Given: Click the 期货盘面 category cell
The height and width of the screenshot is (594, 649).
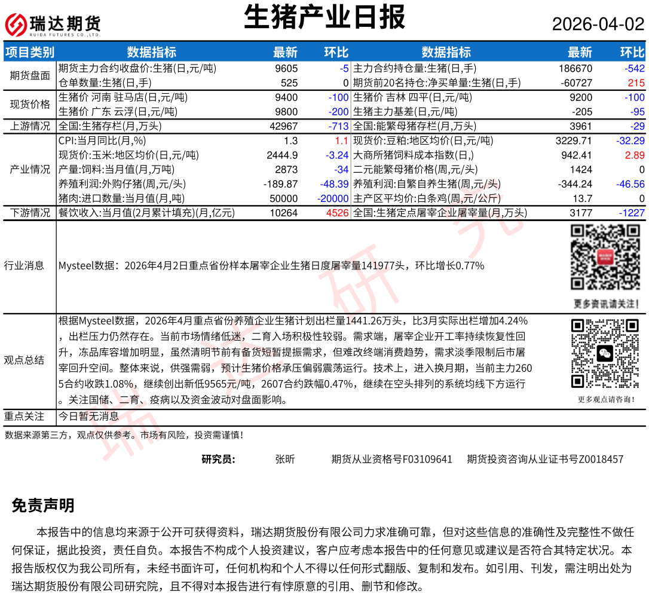Looking at the screenshot, I should (30, 76).
